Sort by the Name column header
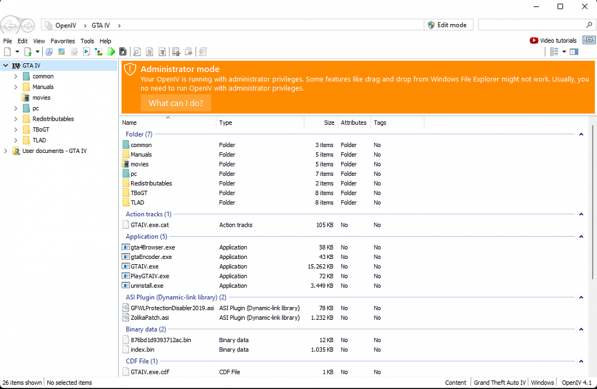 (x=168, y=122)
